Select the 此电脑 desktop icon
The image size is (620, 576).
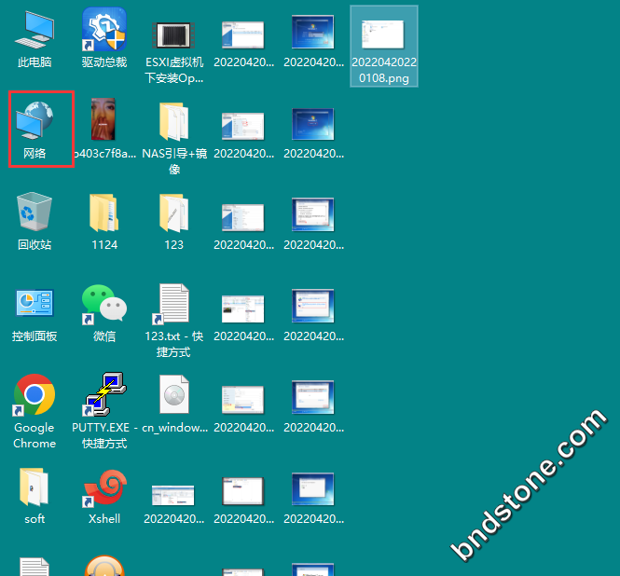click(x=34, y=39)
